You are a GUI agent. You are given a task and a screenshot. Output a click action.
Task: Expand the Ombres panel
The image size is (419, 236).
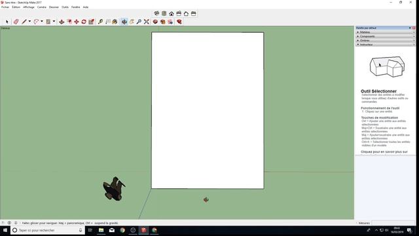pyautogui.click(x=386, y=41)
